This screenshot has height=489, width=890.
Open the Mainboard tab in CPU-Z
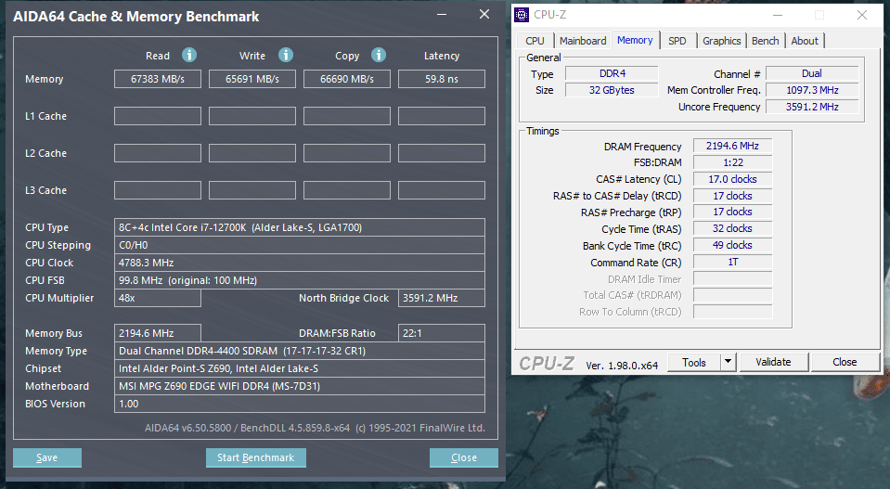pyautogui.click(x=583, y=41)
